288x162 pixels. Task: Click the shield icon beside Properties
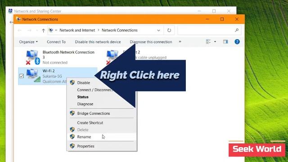72,146
